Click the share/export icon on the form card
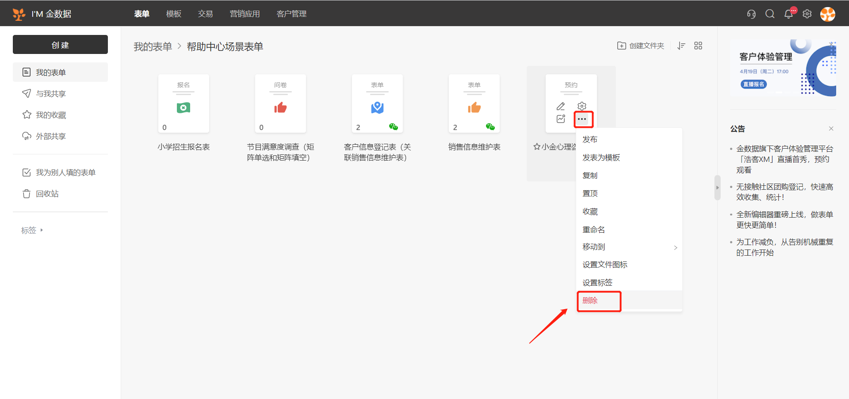 (561, 119)
